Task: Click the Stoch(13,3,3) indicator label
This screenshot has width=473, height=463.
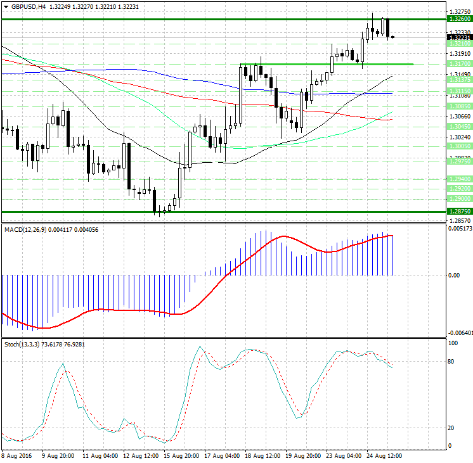Action: pyautogui.click(x=21, y=344)
